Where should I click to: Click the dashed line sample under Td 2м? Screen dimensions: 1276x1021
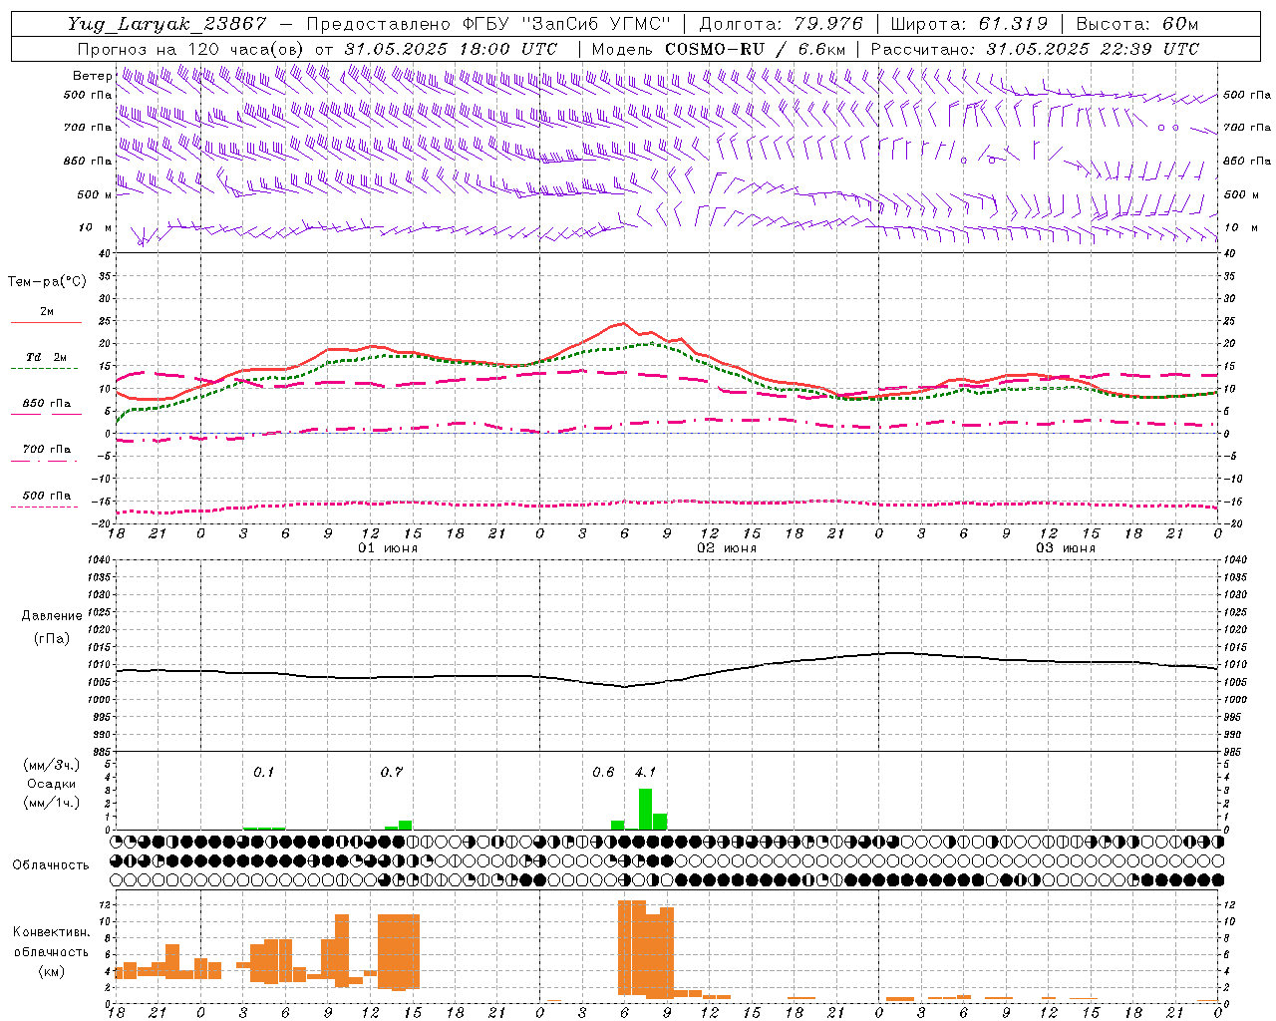coord(46,368)
